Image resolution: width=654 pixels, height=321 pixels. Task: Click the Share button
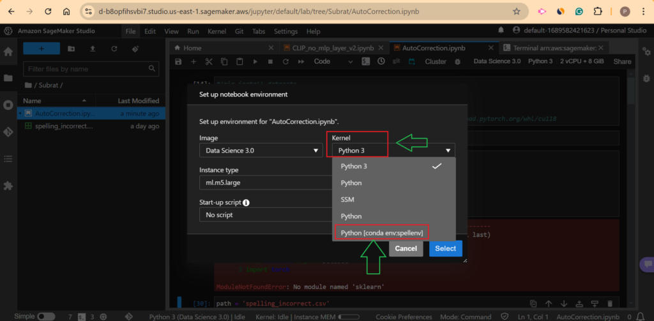click(622, 62)
